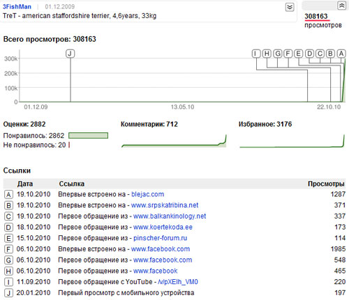Collapse statistics panel with double-up arrow
This screenshot has height=300, width=349.
[x=341, y=6]
